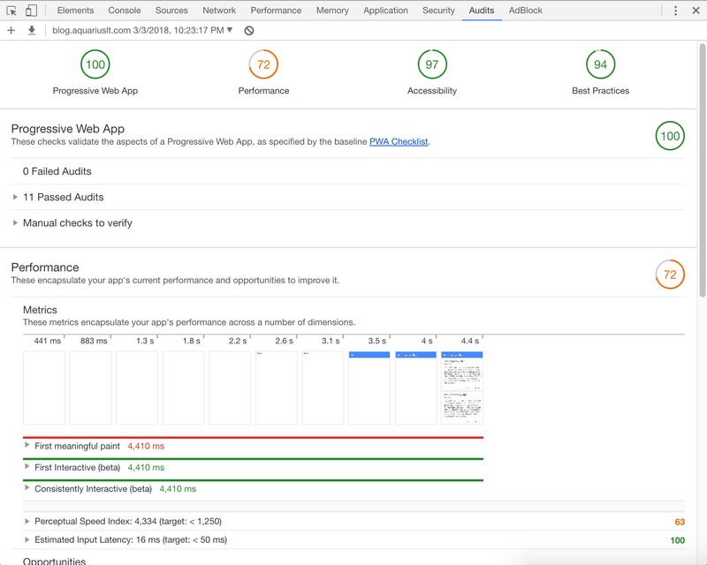Switch to the Network tab

[218, 11]
